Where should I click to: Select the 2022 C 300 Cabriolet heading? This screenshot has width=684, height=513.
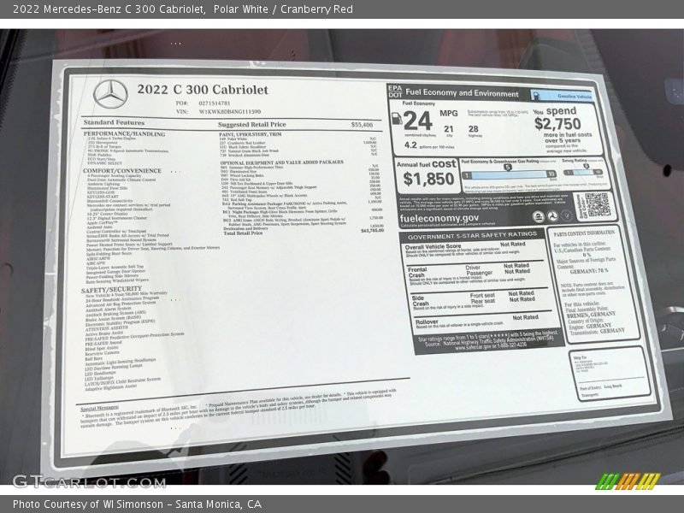coord(203,90)
